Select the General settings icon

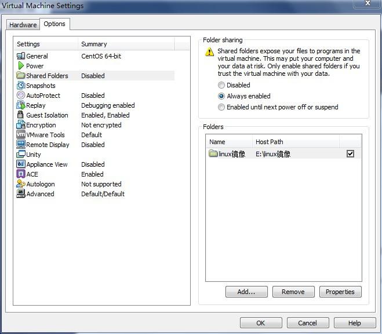(x=21, y=56)
